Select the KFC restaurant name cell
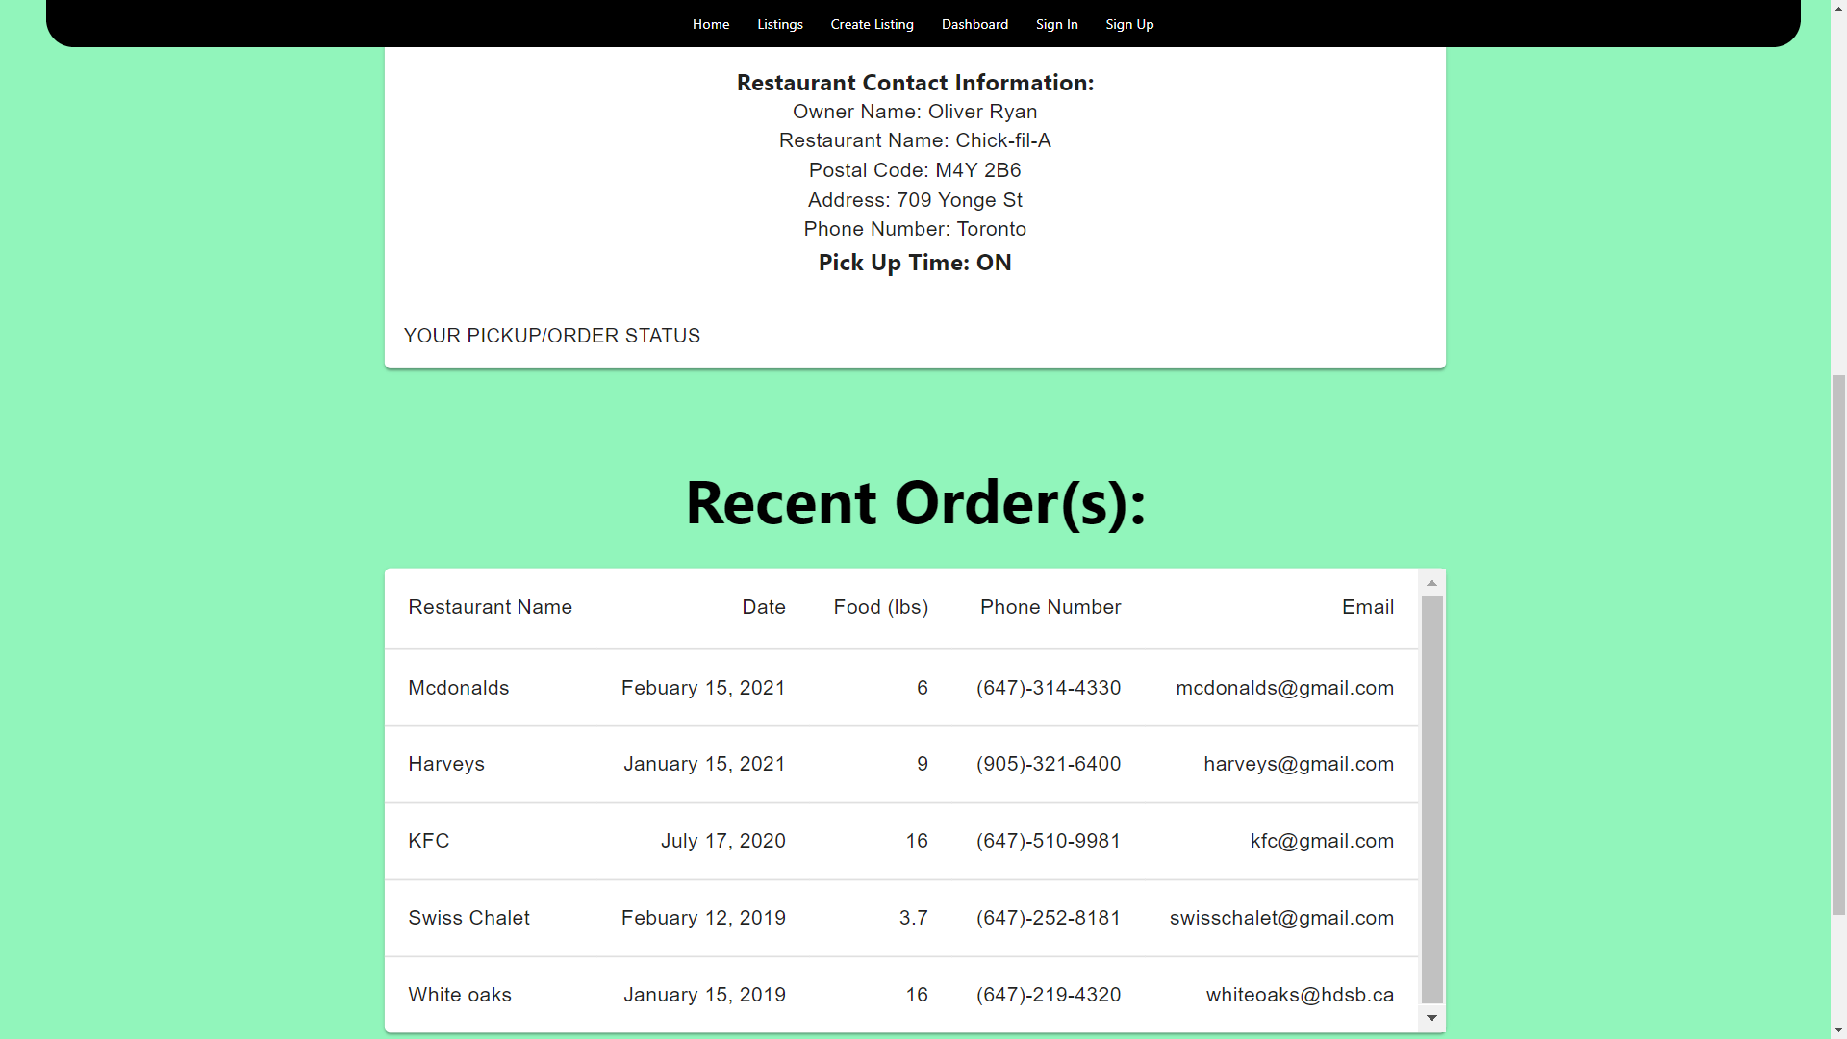The width and height of the screenshot is (1847, 1039). (x=429, y=841)
